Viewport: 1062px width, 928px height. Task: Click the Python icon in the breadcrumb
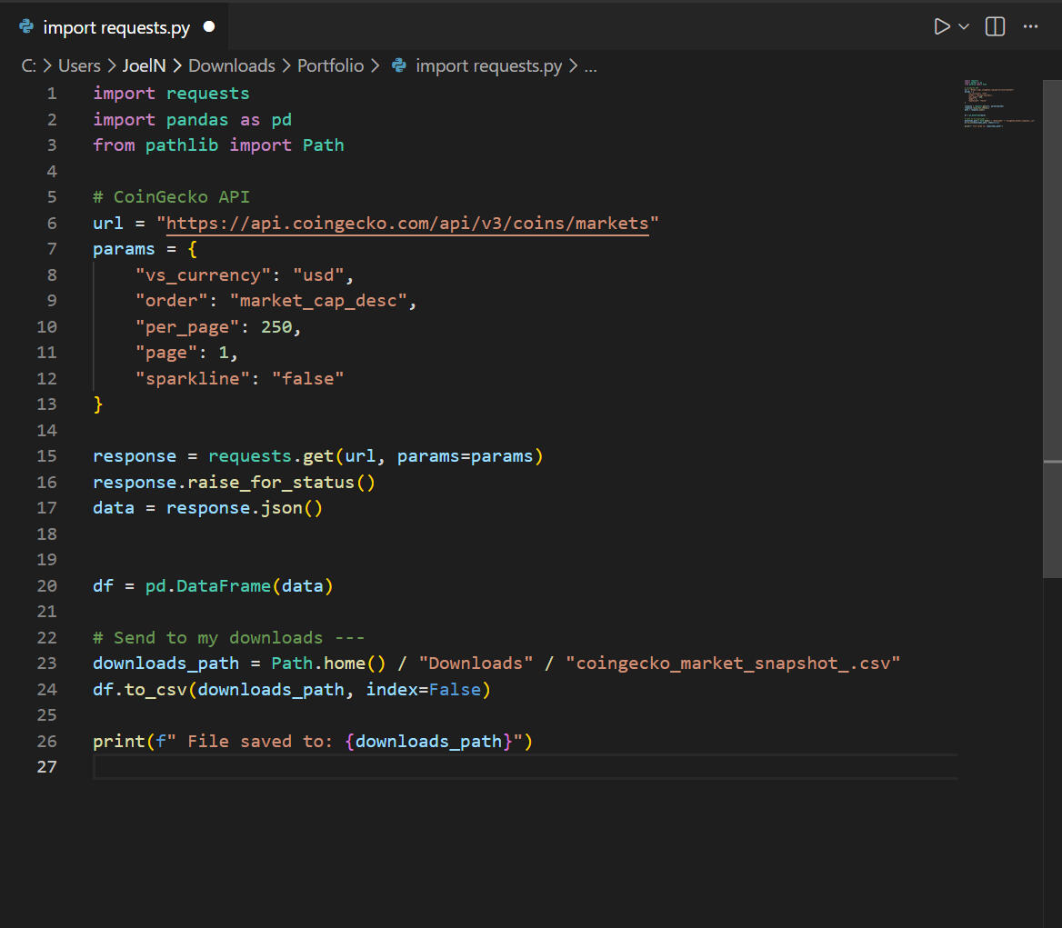pyautogui.click(x=399, y=65)
